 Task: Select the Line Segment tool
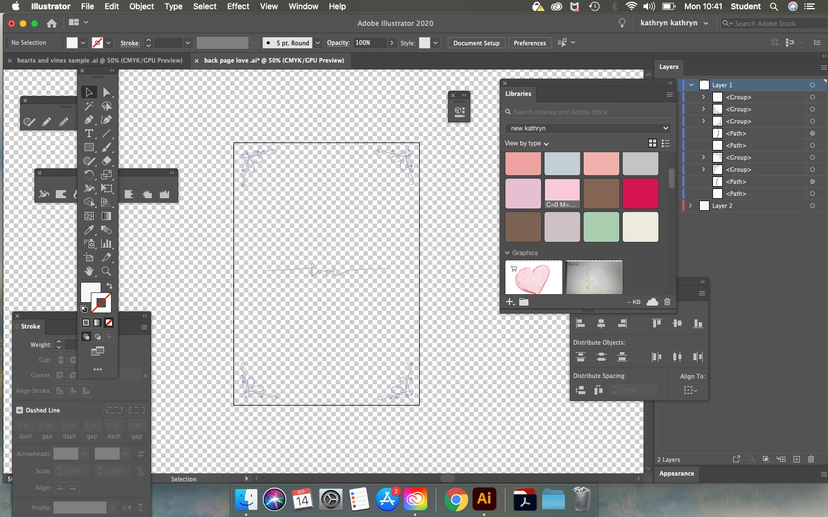click(x=106, y=133)
